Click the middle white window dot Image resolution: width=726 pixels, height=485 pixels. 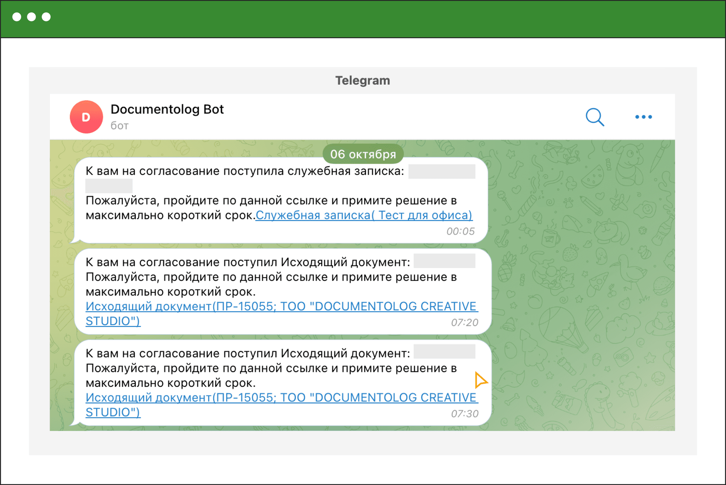tap(31, 17)
